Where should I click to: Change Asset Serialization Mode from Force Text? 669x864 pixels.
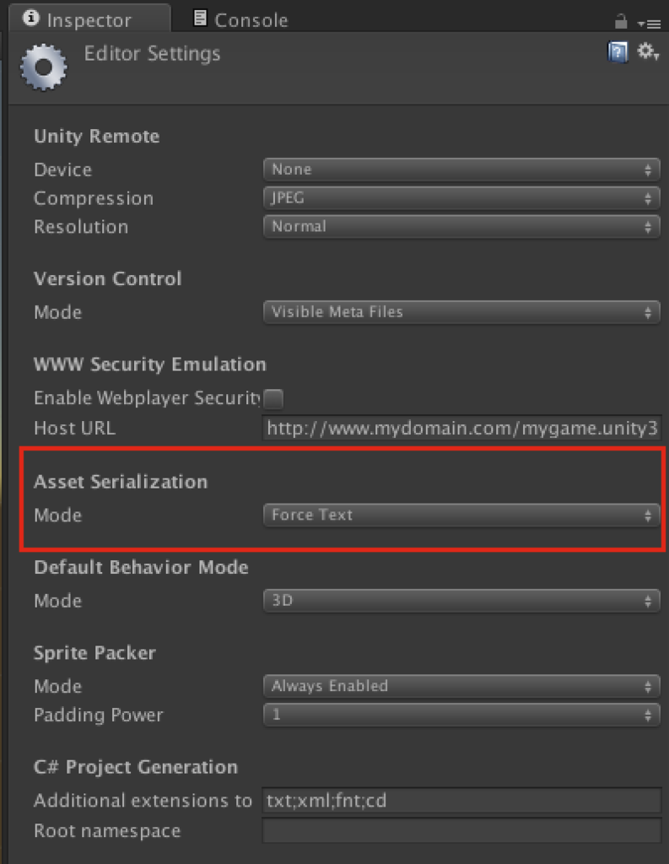[461, 515]
